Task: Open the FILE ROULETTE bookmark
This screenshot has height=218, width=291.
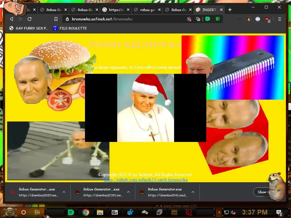Action: click(x=70, y=28)
